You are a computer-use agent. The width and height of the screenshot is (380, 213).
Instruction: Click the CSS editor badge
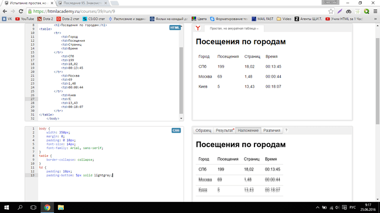pos(176,130)
